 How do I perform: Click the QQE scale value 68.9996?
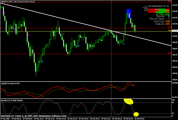(x=175, y=83)
